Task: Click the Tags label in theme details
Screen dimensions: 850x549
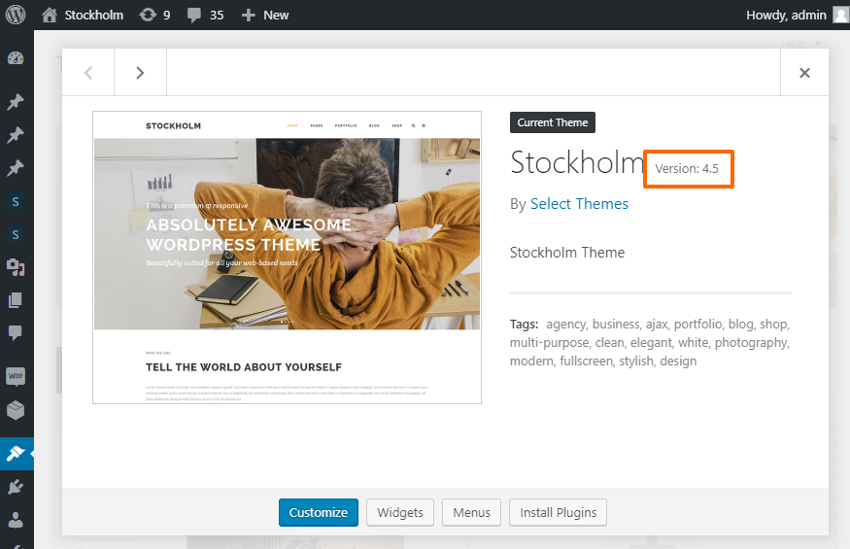Action: point(524,325)
